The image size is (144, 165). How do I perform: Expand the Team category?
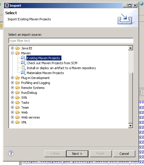pos(12,107)
